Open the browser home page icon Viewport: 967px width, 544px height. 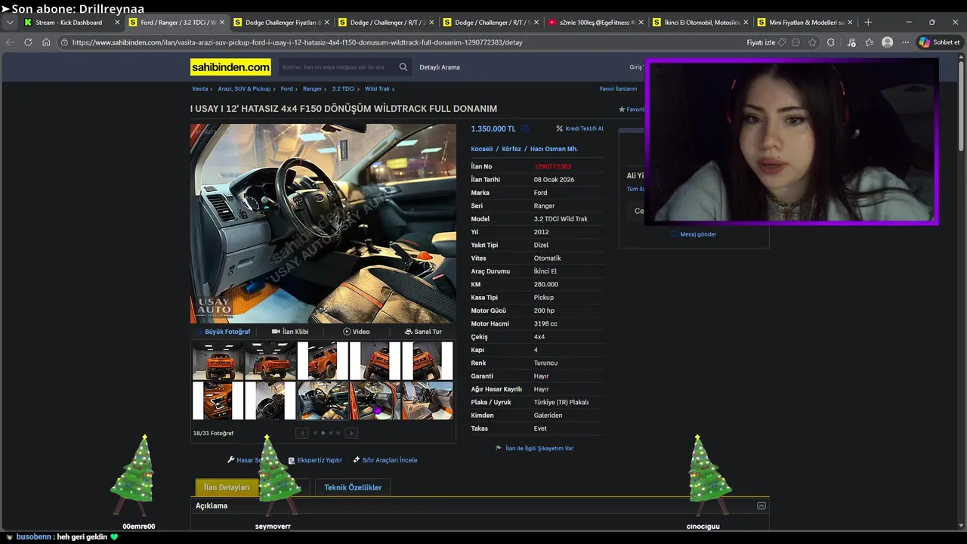pyautogui.click(x=46, y=42)
